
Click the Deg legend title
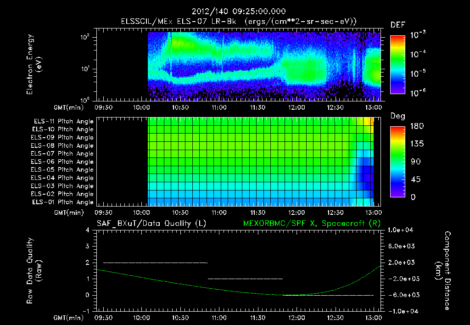398,116
